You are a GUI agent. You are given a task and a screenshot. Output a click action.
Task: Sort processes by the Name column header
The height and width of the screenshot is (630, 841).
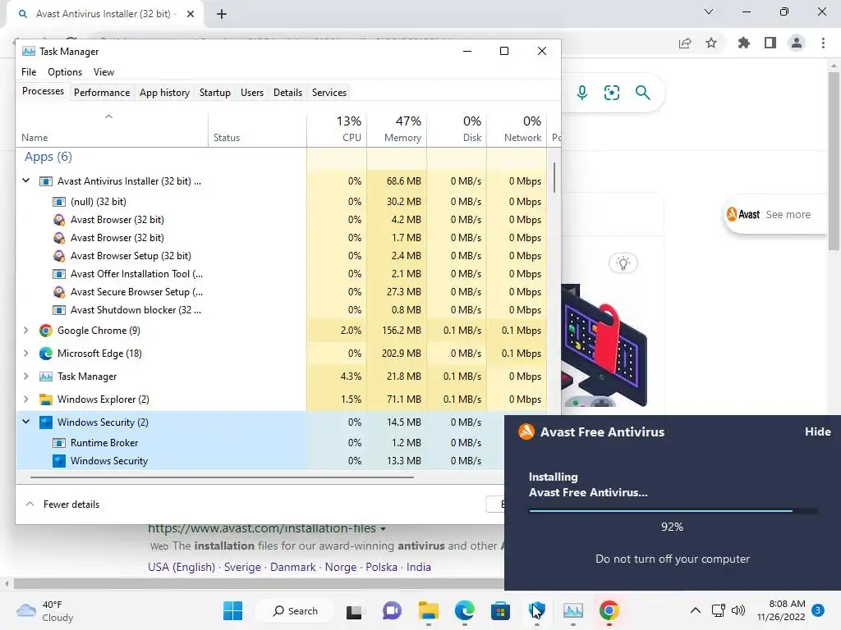[112, 129]
